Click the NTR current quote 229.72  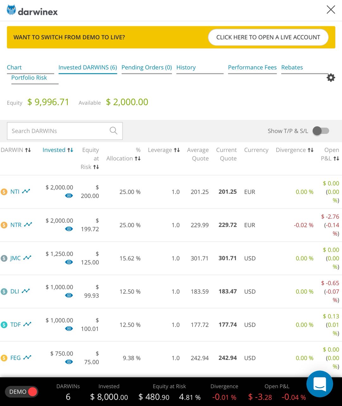point(228,225)
